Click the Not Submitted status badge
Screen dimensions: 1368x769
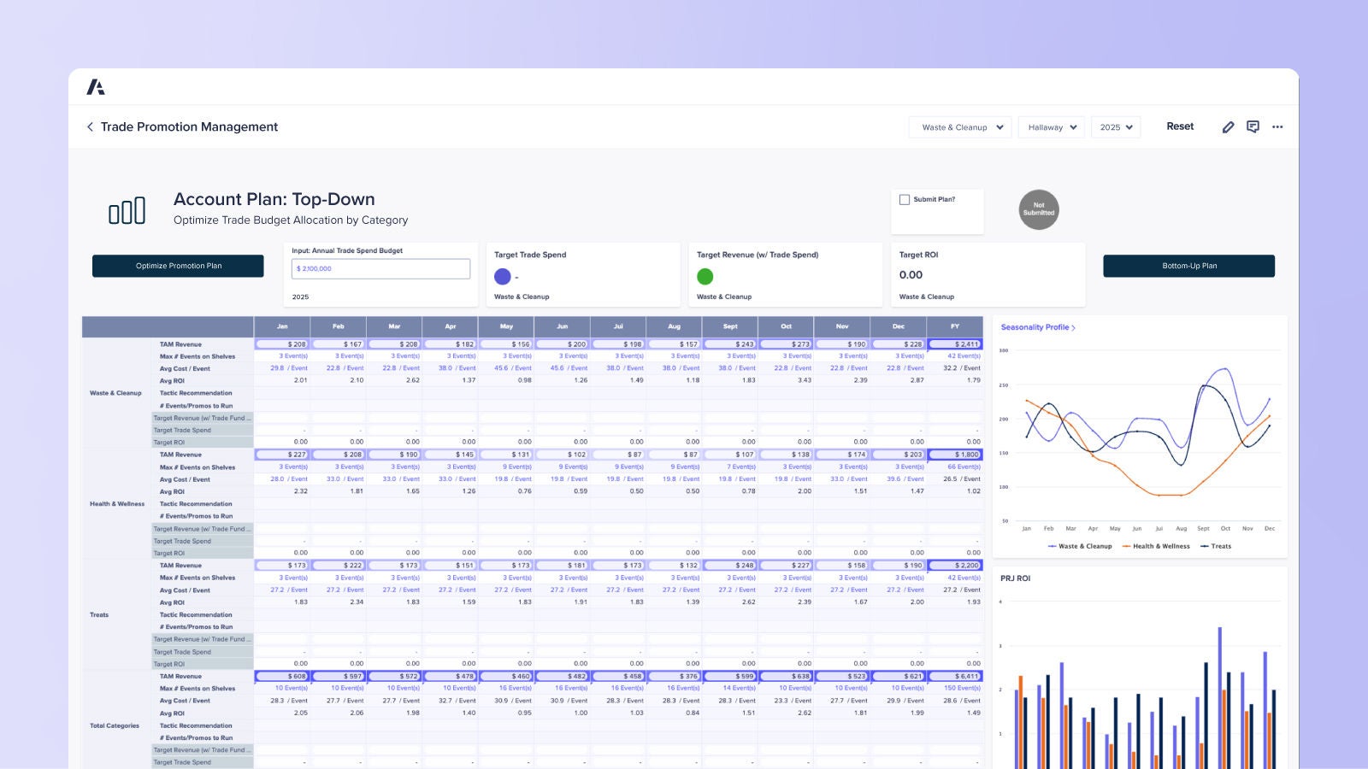pos(1039,209)
